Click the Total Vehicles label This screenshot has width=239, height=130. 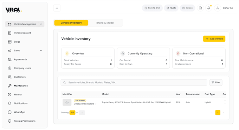[x=71, y=60]
